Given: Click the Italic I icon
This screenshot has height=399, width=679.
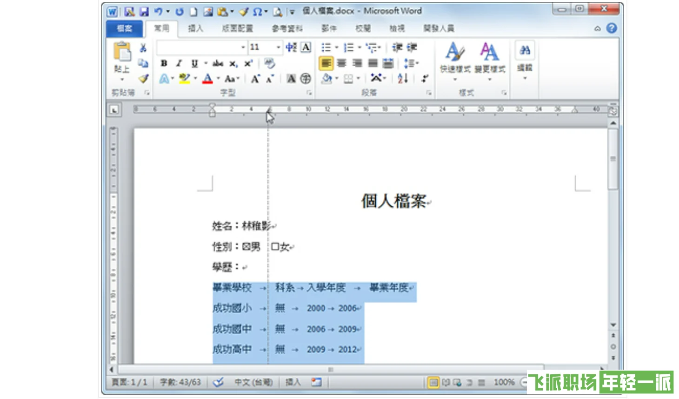Looking at the screenshot, I should tap(179, 63).
